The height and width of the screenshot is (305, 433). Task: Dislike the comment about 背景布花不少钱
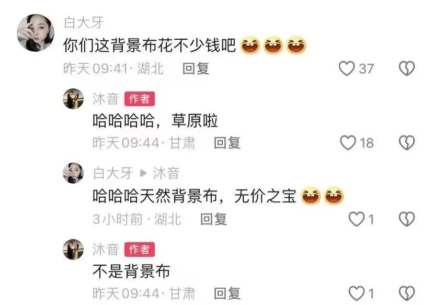click(407, 69)
